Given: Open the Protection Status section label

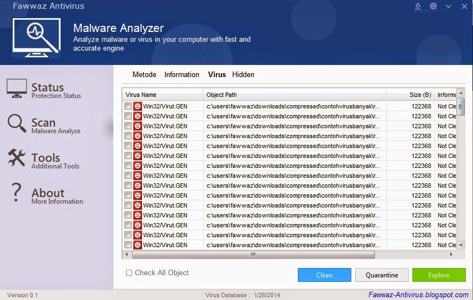Looking at the screenshot, I should pos(56,96).
